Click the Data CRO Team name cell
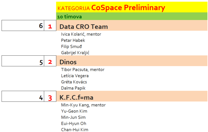This screenshot has width=208, height=132. tap(84, 27)
